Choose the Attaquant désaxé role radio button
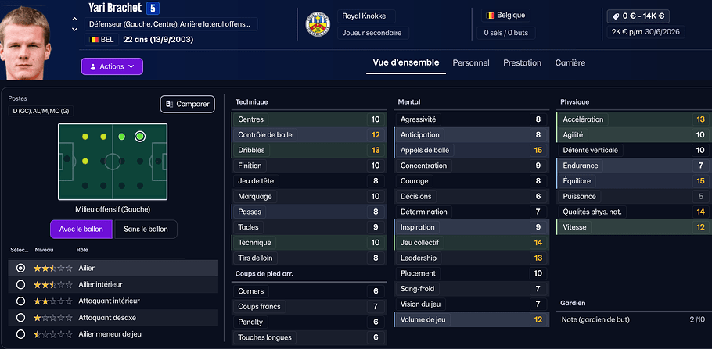The image size is (712, 349). (x=20, y=317)
